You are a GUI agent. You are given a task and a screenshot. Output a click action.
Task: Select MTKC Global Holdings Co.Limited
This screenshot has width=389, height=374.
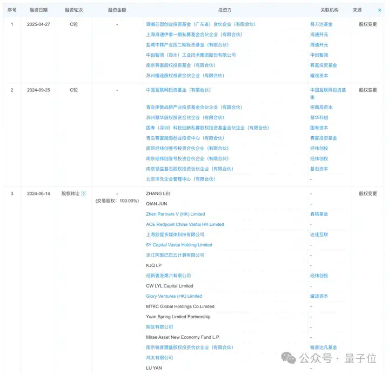180,306
